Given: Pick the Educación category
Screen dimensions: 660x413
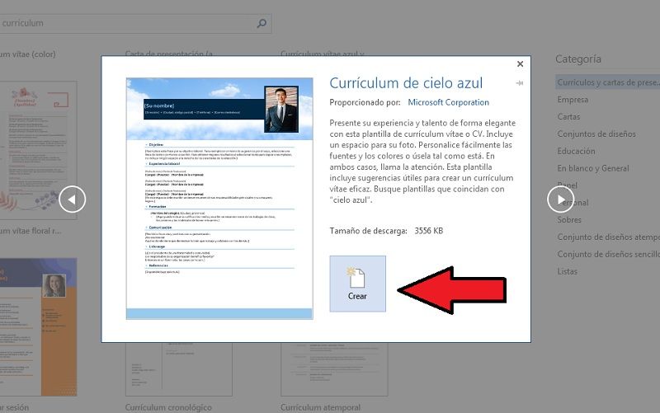Looking at the screenshot, I should (x=576, y=152).
